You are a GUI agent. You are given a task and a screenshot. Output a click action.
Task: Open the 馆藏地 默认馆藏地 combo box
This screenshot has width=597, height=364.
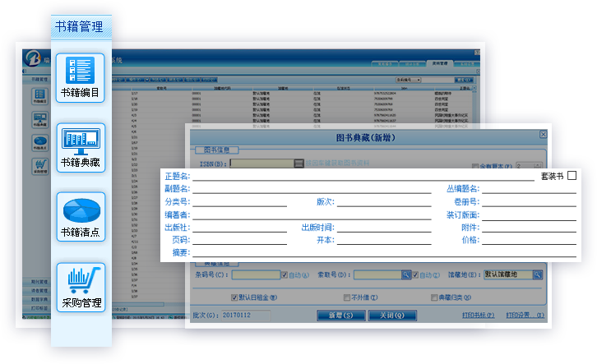coord(507,274)
